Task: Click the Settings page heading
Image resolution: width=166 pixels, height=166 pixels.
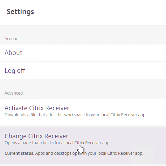Action: pyautogui.click(x=20, y=12)
